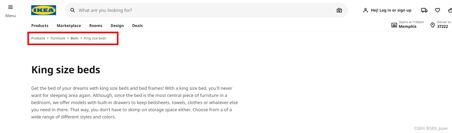Click the IKEA logo

pyautogui.click(x=44, y=10)
